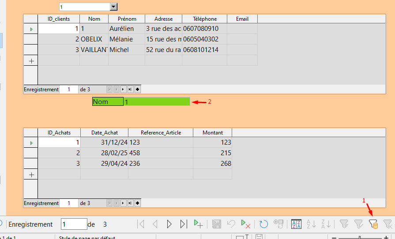Select the OBELIX cell in Nom column
Viewport: 395px width, 239px height.
(x=94, y=39)
